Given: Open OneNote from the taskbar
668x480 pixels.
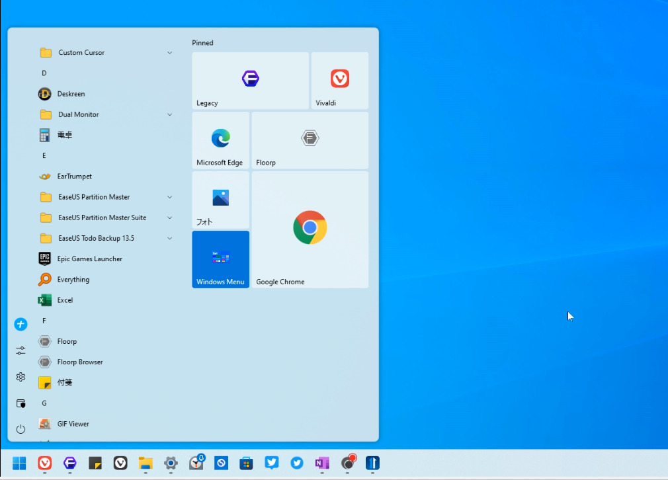Looking at the screenshot, I should click(322, 463).
